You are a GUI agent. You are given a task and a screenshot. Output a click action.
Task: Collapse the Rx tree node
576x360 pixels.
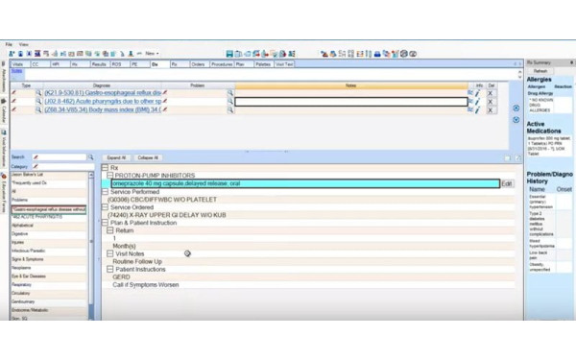pos(105,168)
